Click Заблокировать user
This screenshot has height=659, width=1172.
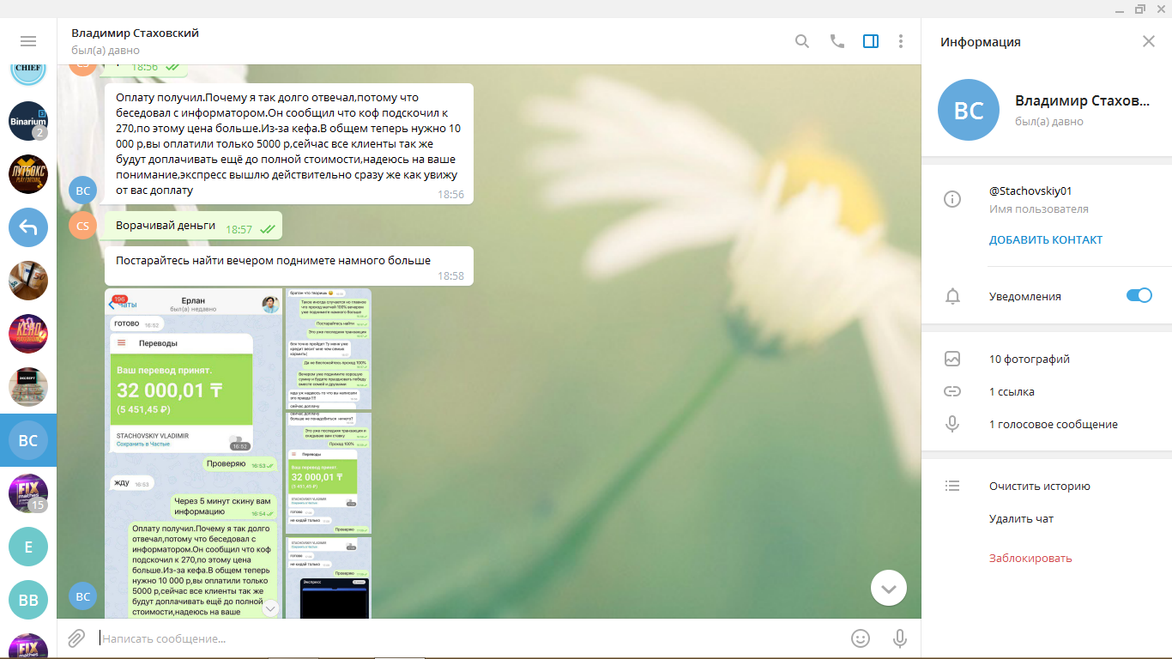(x=1030, y=559)
